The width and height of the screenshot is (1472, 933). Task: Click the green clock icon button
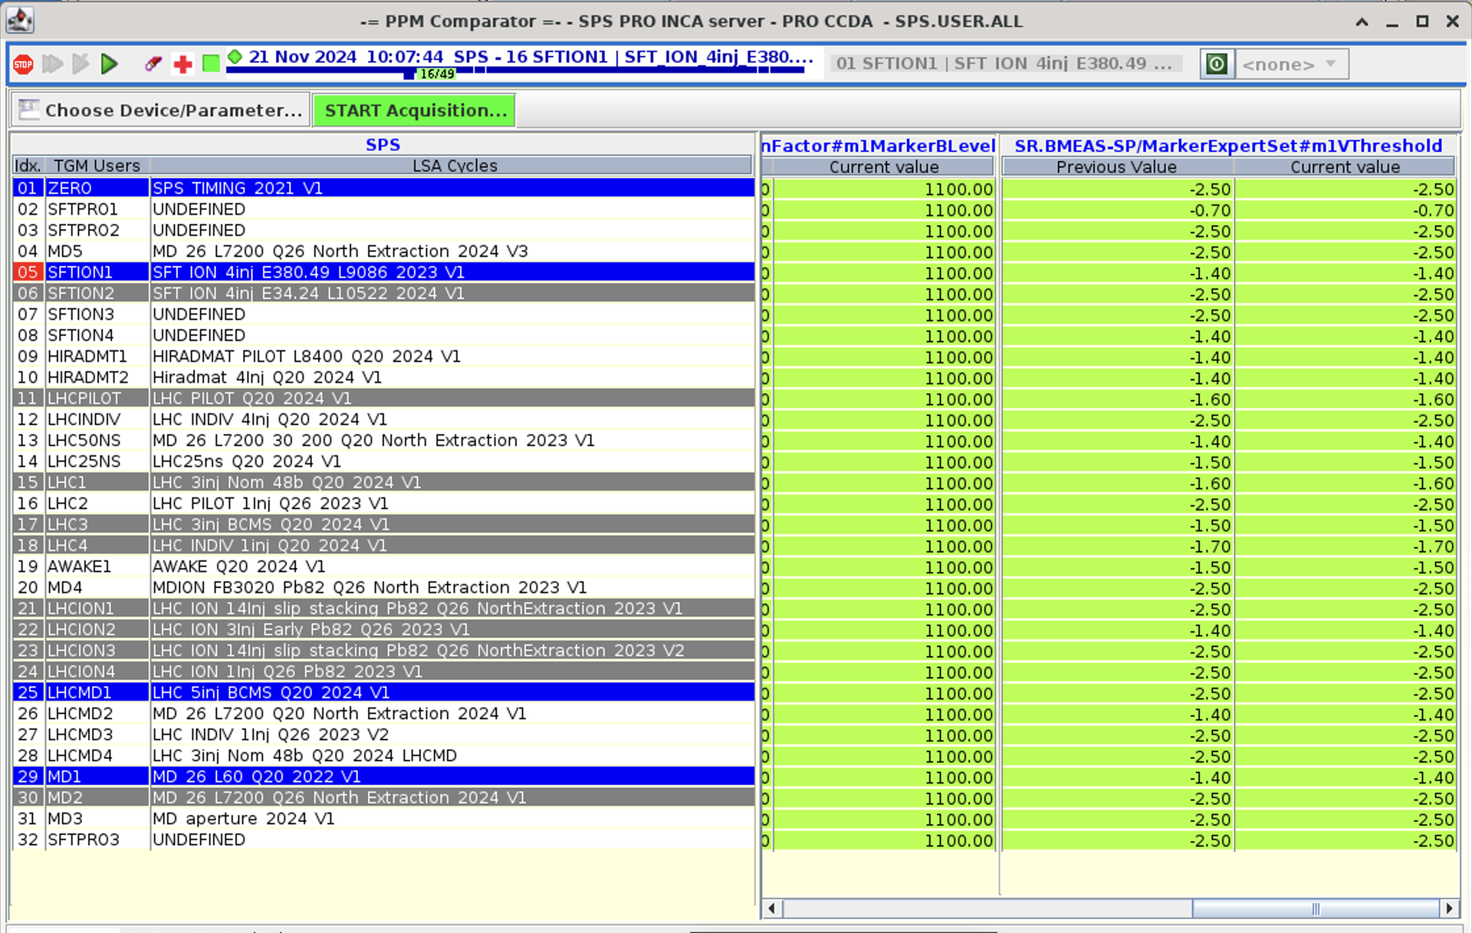point(1217,64)
